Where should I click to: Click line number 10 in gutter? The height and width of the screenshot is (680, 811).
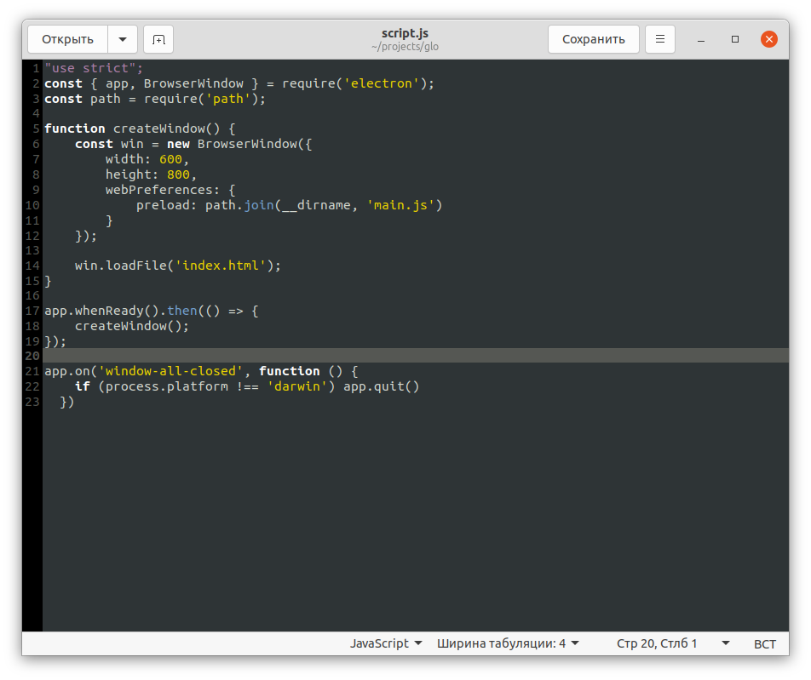[x=32, y=205]
